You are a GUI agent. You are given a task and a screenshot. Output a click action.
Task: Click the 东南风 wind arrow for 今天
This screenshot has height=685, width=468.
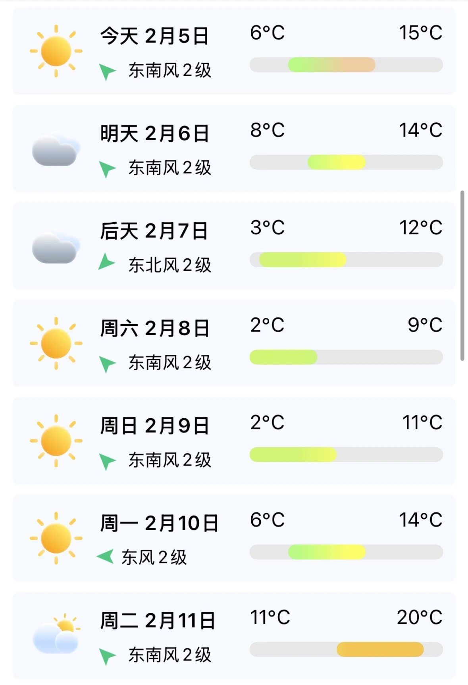(107, 71)
